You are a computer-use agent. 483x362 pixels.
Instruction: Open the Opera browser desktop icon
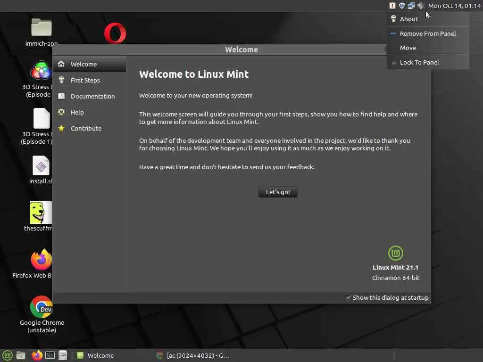115,33
